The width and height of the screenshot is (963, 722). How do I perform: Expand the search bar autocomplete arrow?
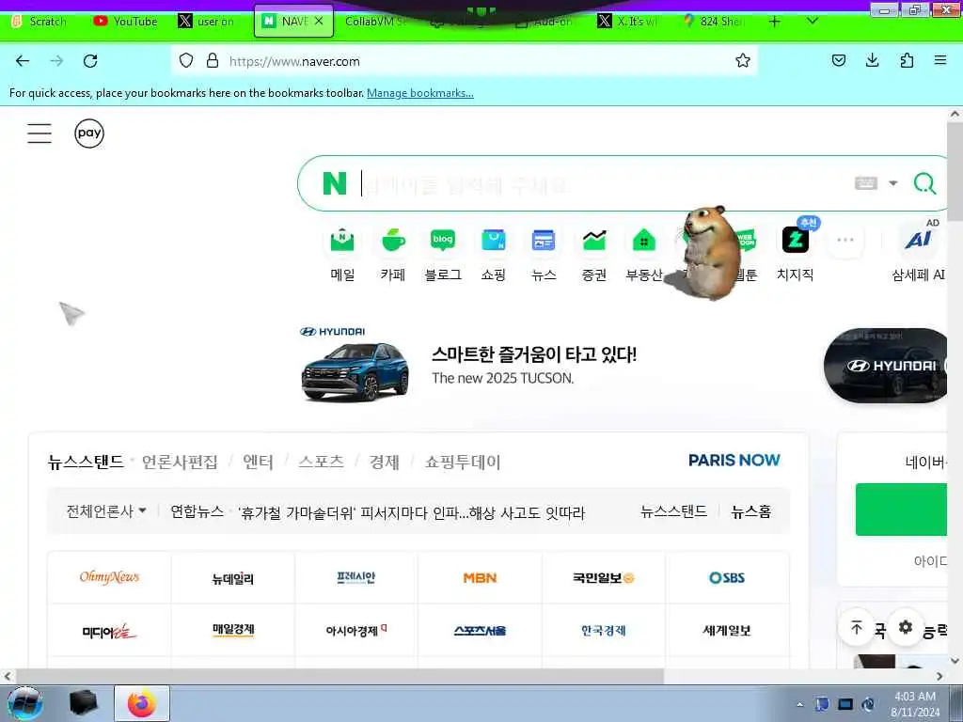(893, 183)
